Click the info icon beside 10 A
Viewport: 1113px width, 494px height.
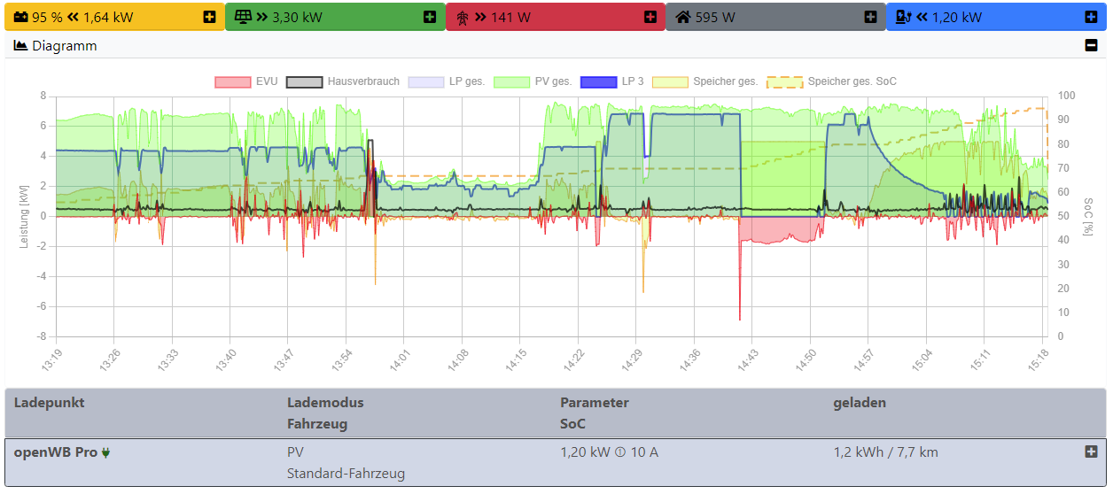(x=620, y=452)
